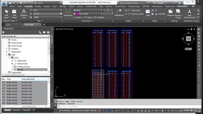Open the Arial font dropdown

click(62, 10)
